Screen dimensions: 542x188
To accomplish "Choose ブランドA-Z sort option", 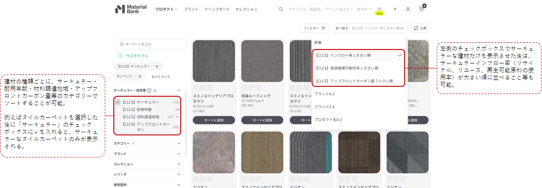I will [324, 94].
